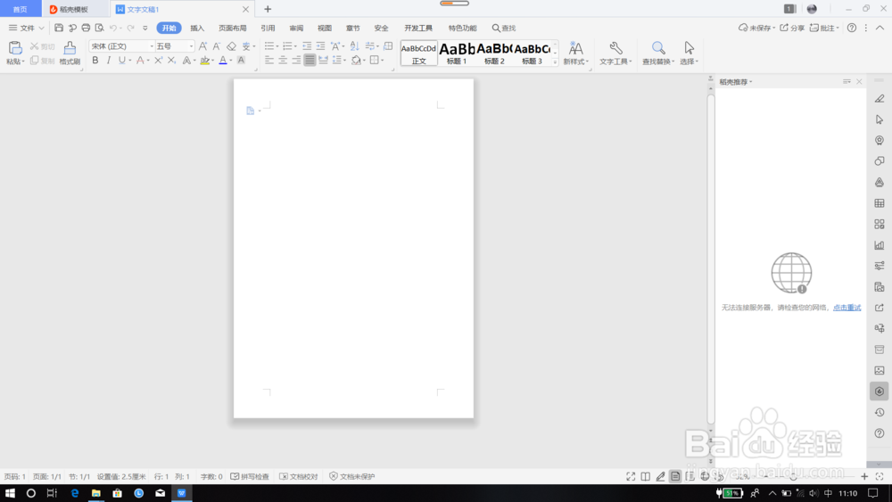Set Center paragraph alignment

[283, 61]
